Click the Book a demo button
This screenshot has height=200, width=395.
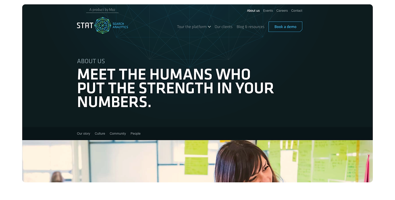click(285, 27)
